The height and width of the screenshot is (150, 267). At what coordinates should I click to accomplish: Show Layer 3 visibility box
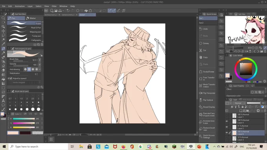(227, 139)
